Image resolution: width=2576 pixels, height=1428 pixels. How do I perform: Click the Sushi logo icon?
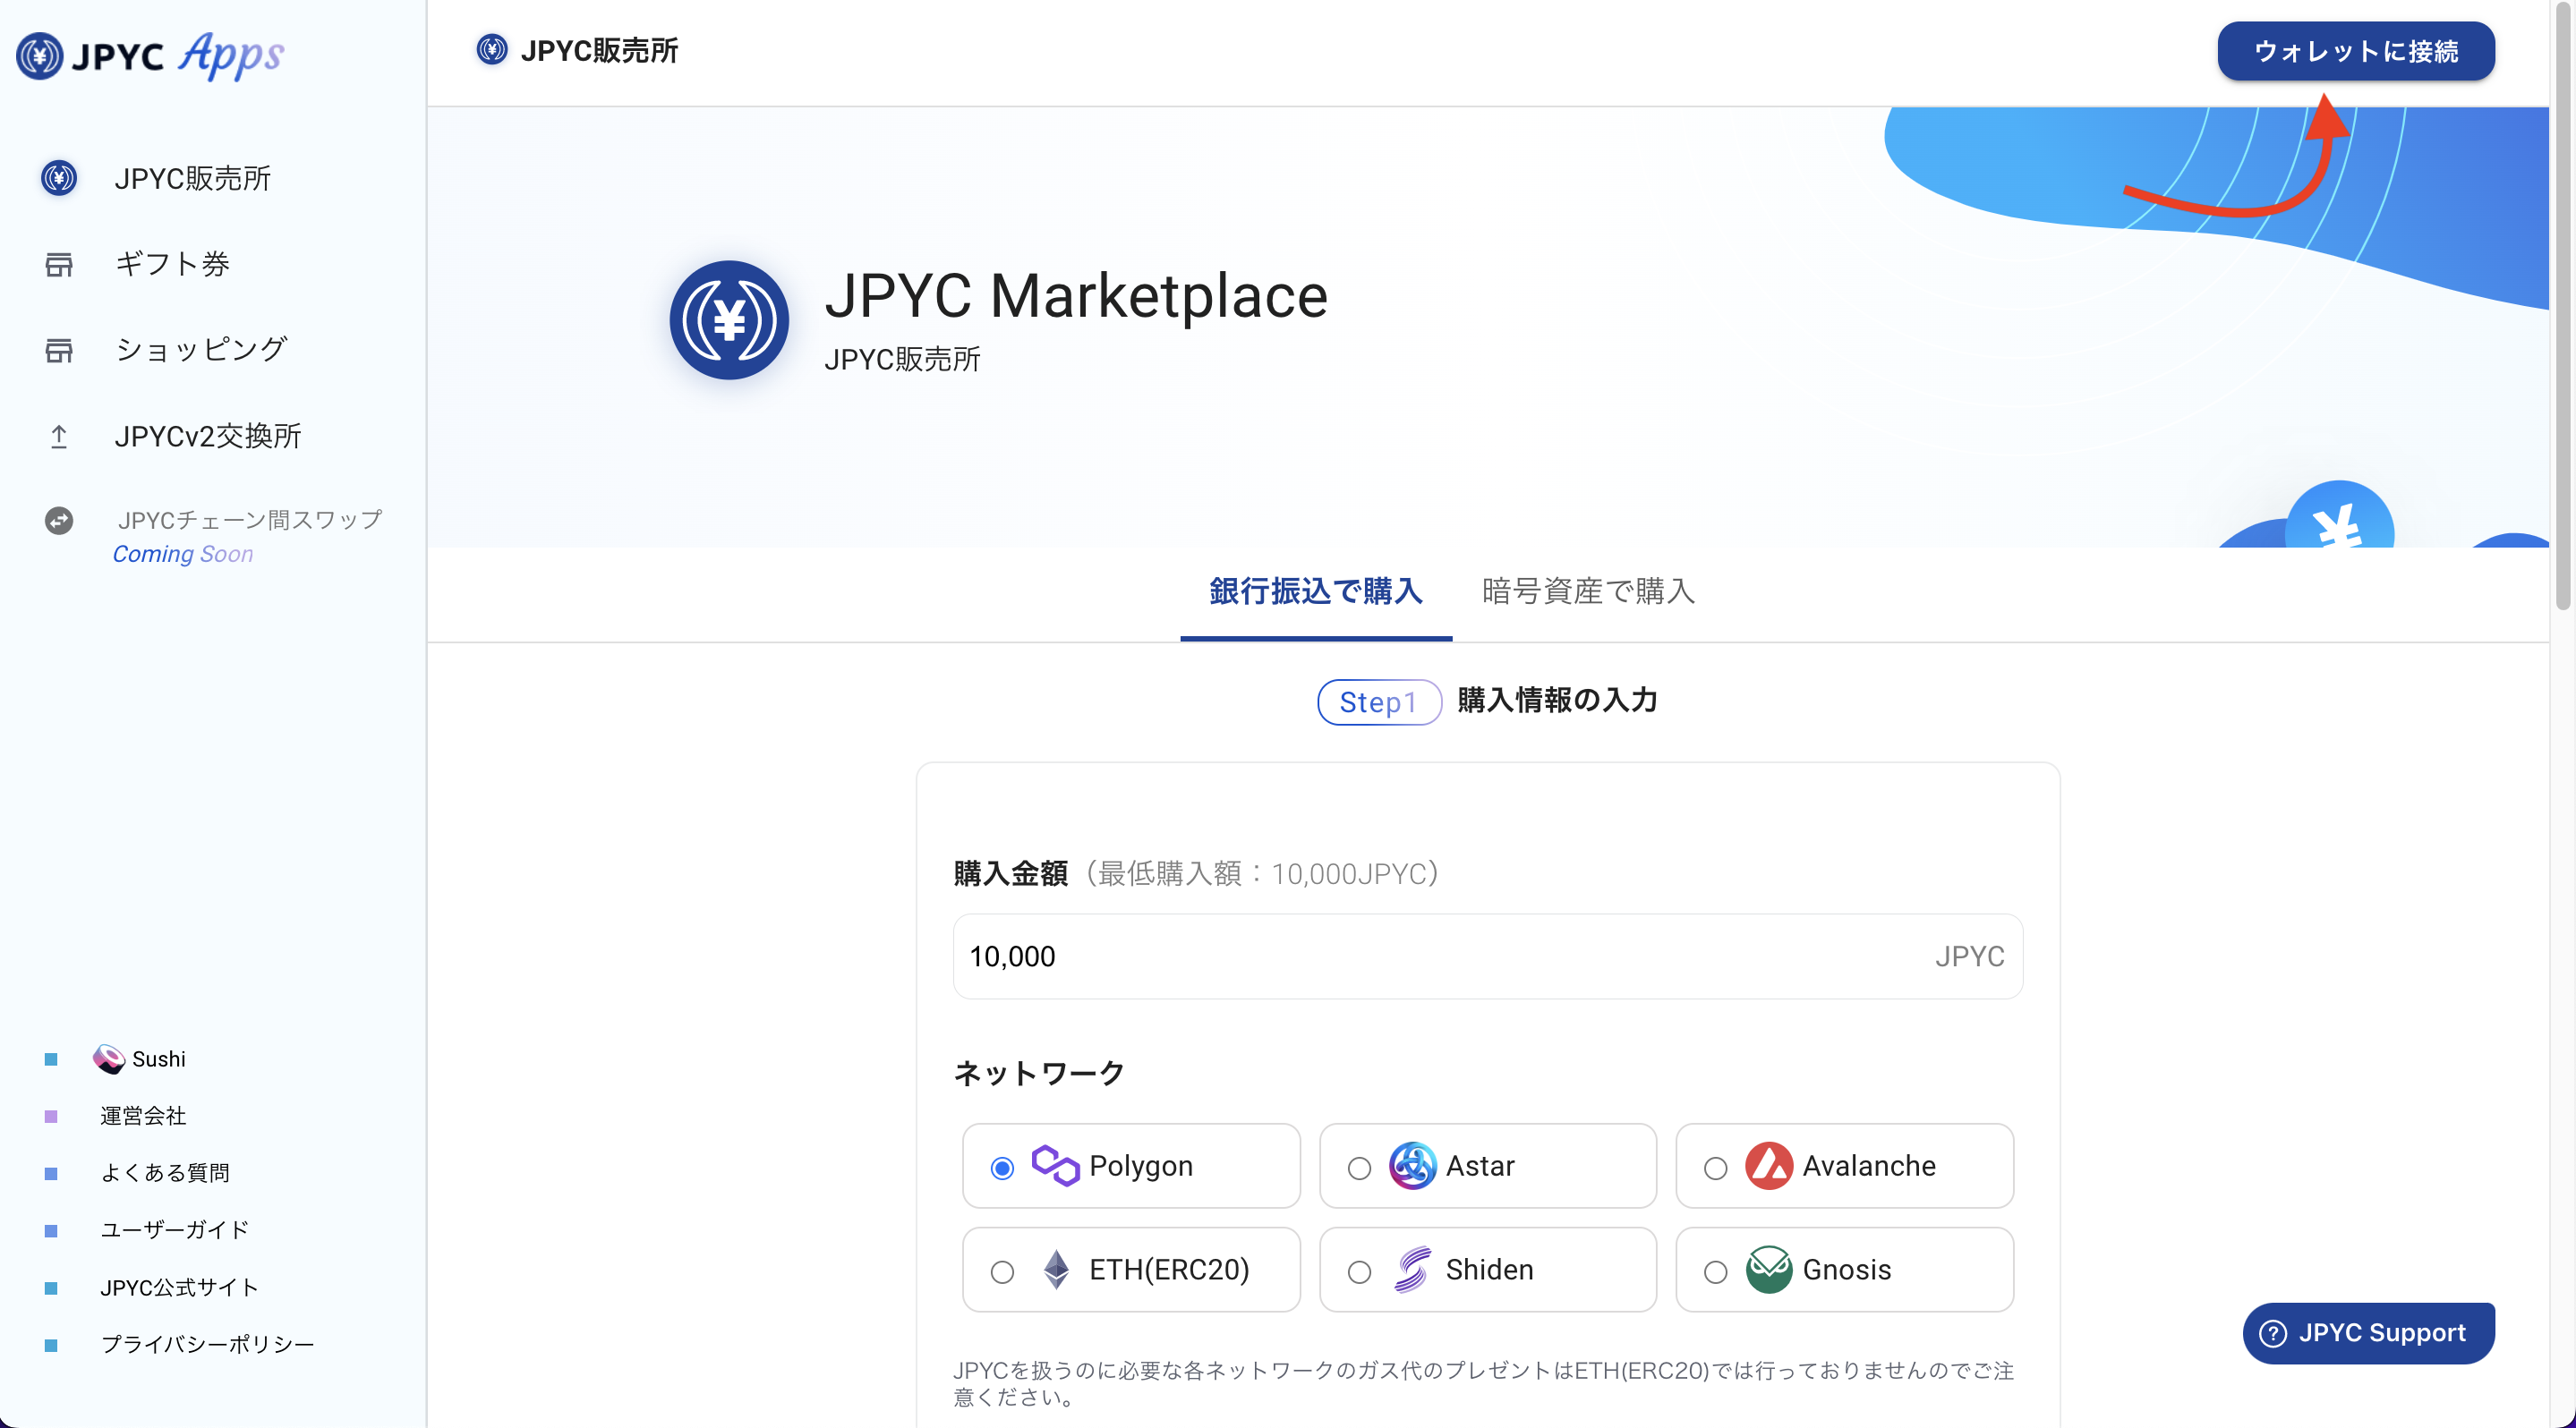tap(108, 1059)
